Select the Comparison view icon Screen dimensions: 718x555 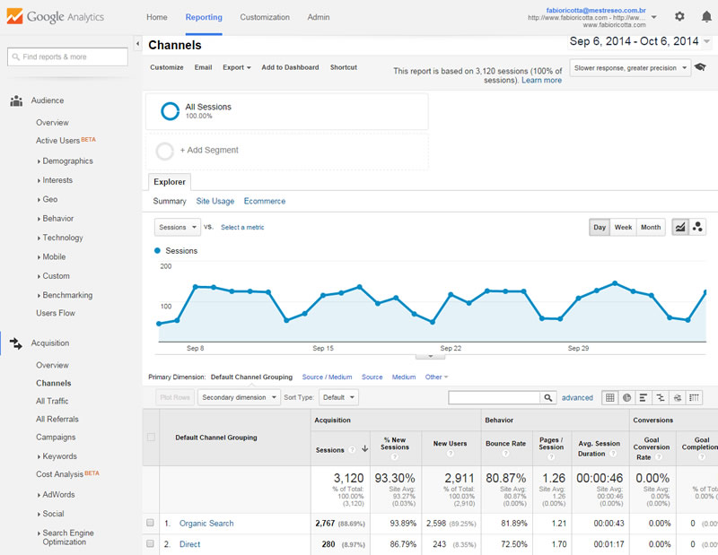661,397
